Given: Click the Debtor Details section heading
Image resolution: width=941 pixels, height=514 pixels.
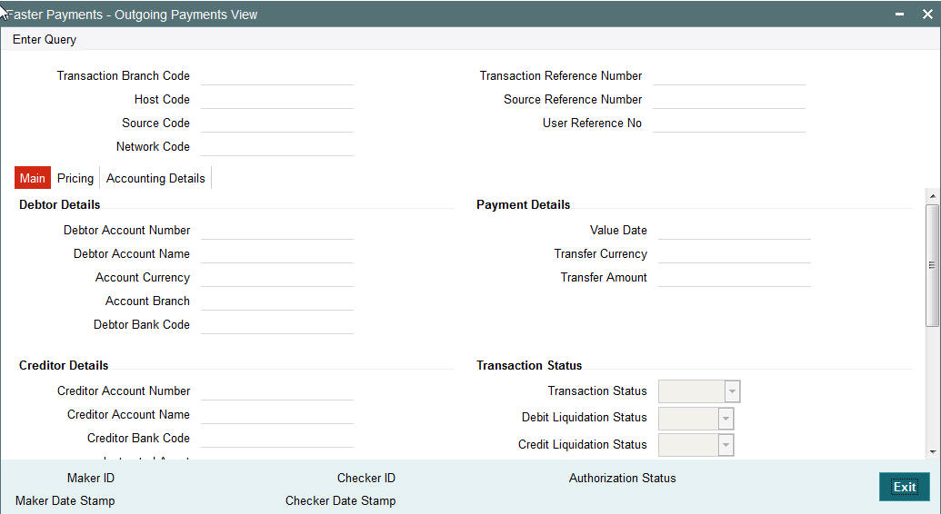Looking at the screenshot, I should [59, 205].
